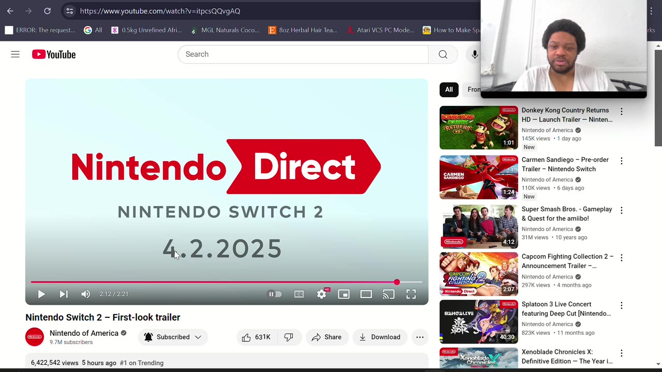Open How to Make Sp... bookmark
Screen dimensions: 662x372
tap(452, 30)
